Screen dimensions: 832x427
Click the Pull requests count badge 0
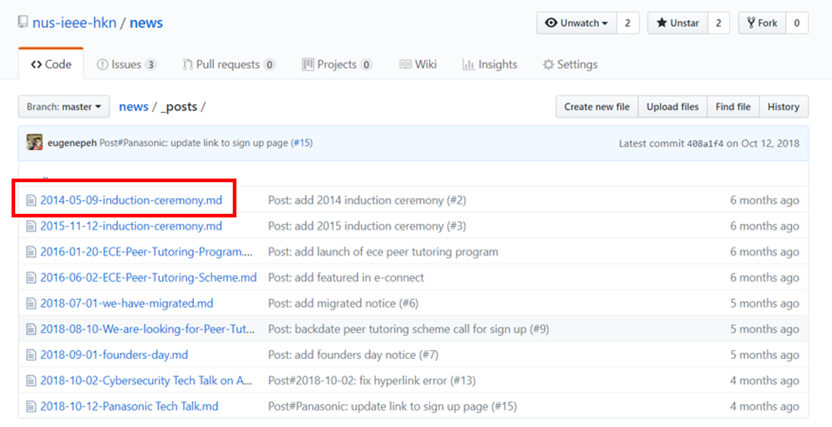269,64
